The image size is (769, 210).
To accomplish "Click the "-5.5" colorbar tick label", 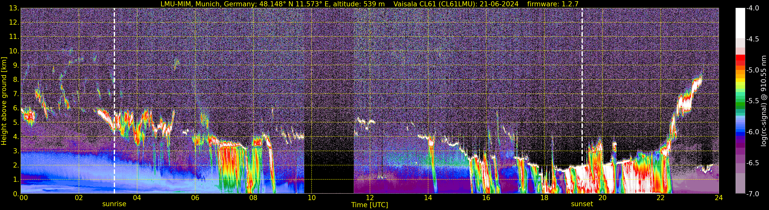I will 752,101.
